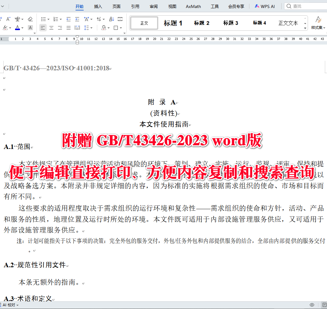Toggle center alignment for paragraph
The height and width of the screenshot is (309, 327).
point(51,28)
